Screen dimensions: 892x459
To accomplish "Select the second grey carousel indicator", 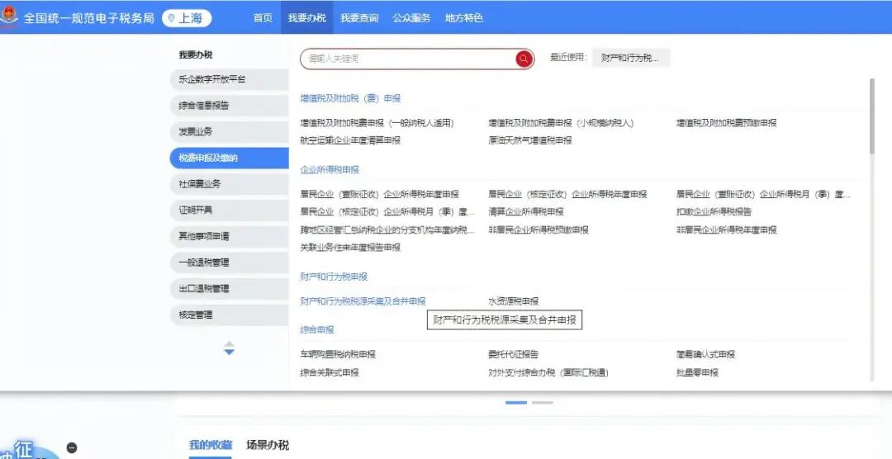I will point(543,402).
